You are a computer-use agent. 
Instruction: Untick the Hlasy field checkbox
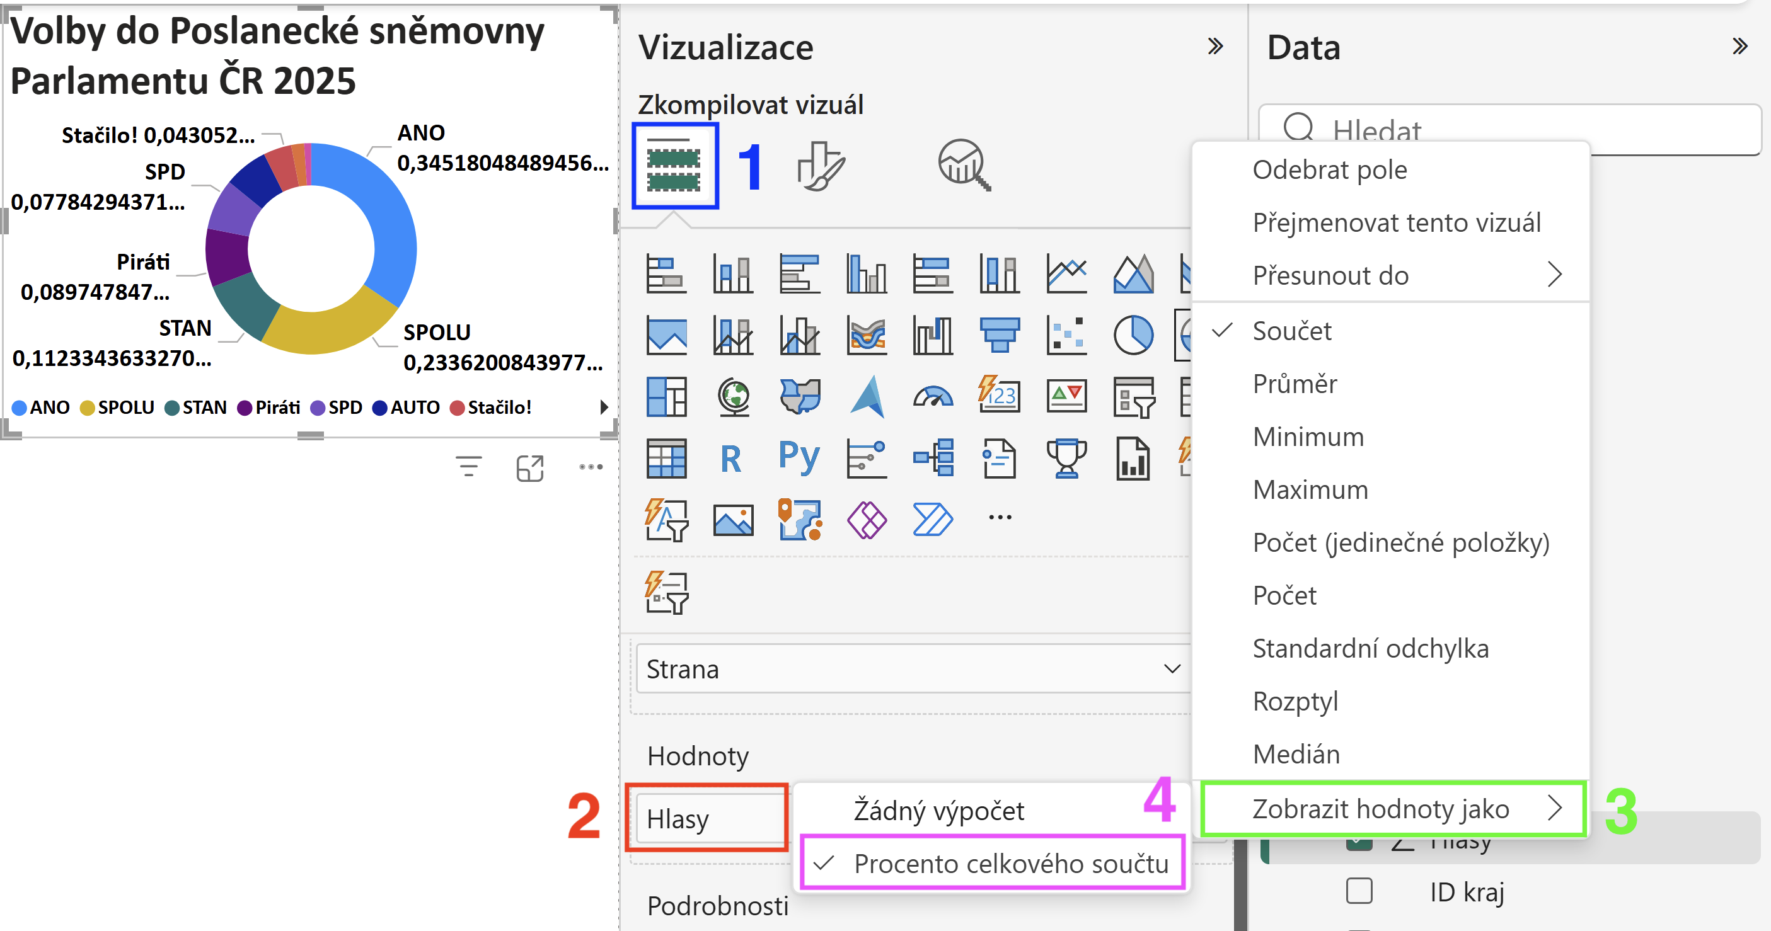[1359, 843]
